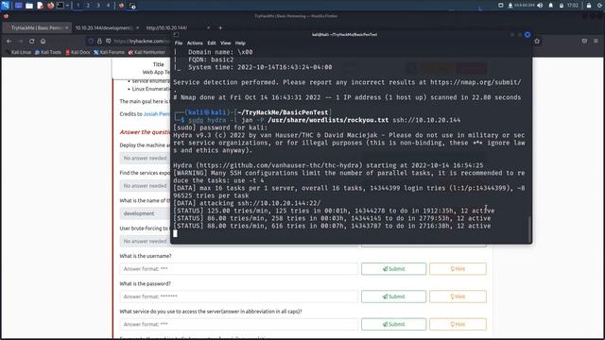Image resolution: width=605 pixels, height=340 pixels.
Task: Open the Kali applications menu icon
Action: (5, 5)
